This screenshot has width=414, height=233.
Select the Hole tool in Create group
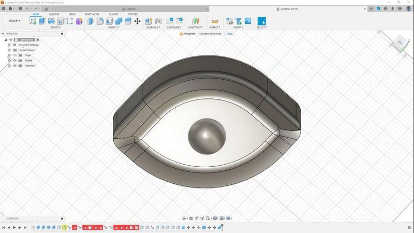61,21
